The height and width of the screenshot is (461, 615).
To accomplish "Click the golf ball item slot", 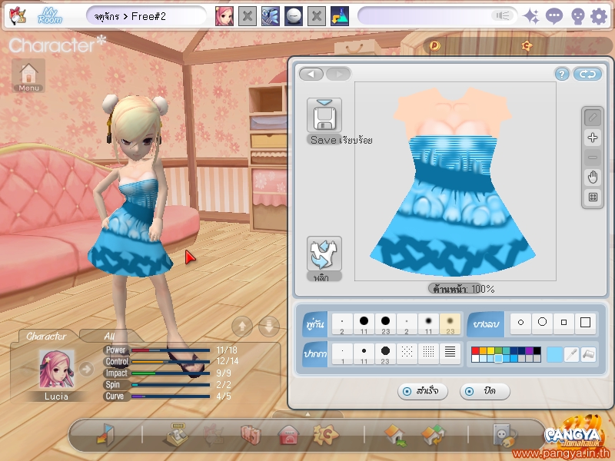I will [x=294, y=16].
